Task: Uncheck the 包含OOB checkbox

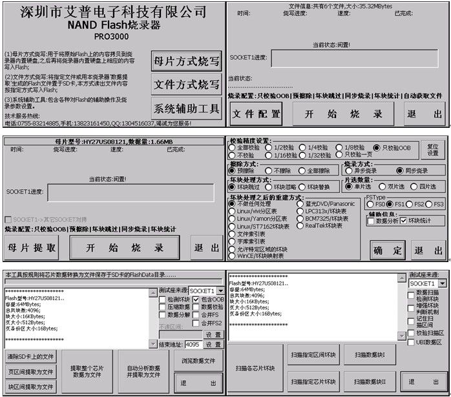Action: coord(196,300)
